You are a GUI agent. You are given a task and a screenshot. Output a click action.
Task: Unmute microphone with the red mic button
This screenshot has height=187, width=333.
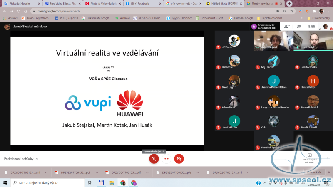tap(154, 159)
